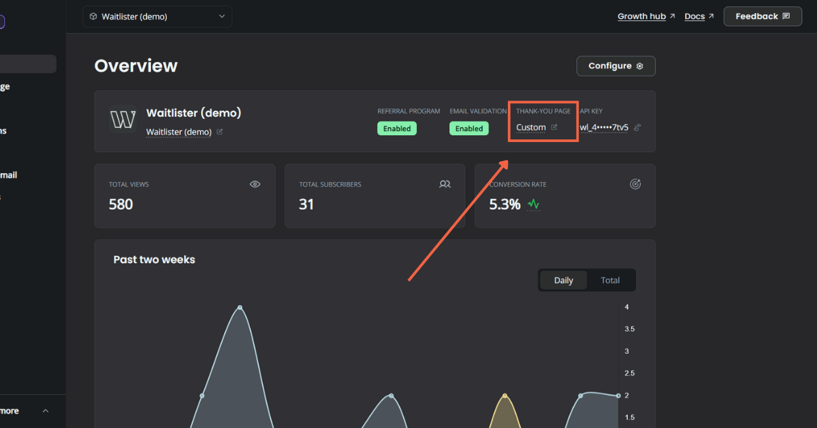This screenshot has width=817, height=428.
Task: Click the yellow data point on the chart
Action: pyautogui.click(x=504, y=395)
